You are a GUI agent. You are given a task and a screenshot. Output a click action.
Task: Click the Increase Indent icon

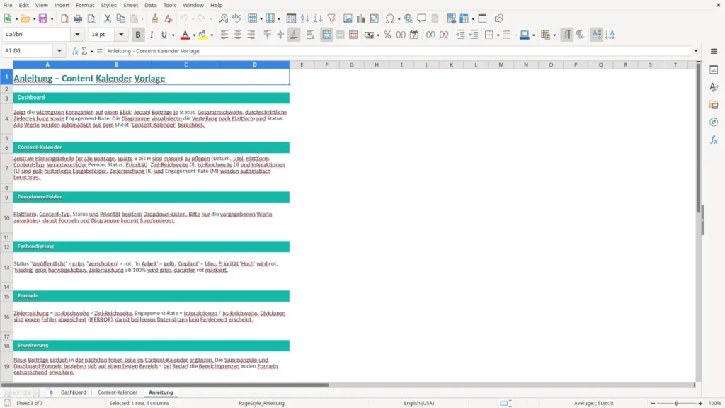pyautogui.click(x=460, y=35)
